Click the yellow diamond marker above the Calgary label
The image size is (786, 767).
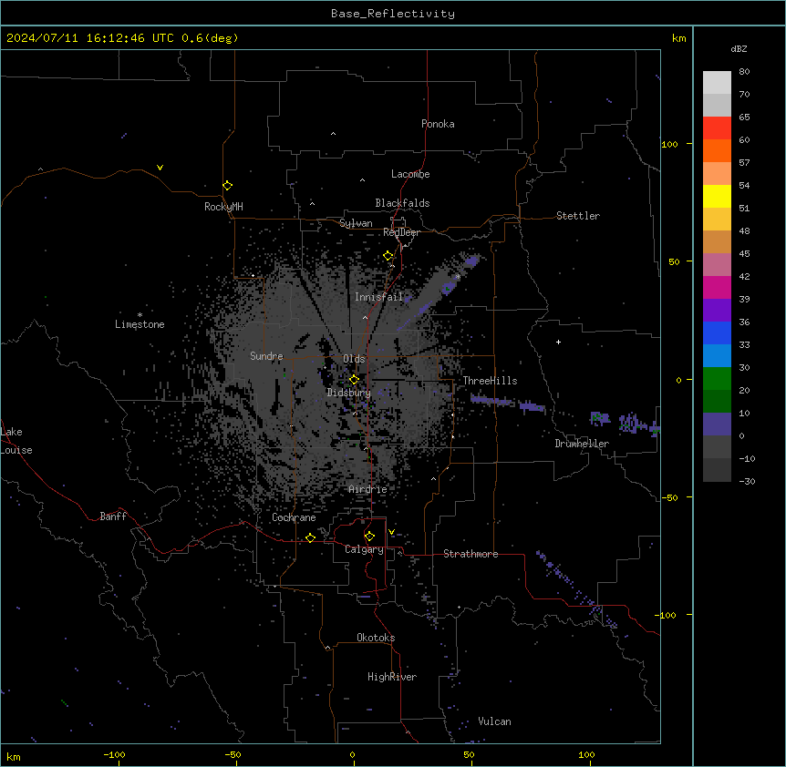pyautogui.click(x=369, y=537)
